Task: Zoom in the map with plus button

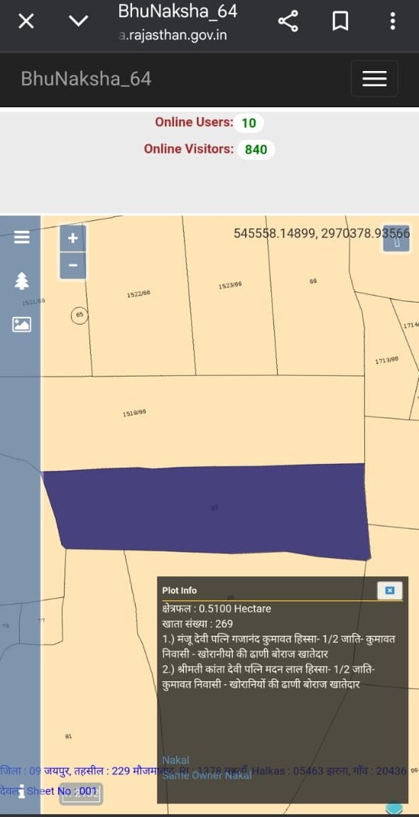Action: (x=73, y=239)
